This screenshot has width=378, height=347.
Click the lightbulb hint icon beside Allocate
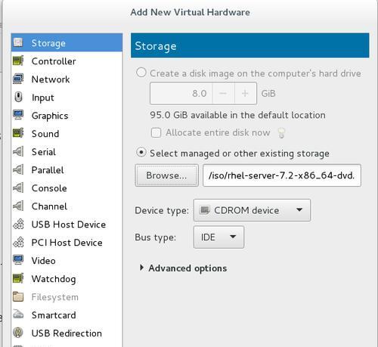click(x=281, y=133)
